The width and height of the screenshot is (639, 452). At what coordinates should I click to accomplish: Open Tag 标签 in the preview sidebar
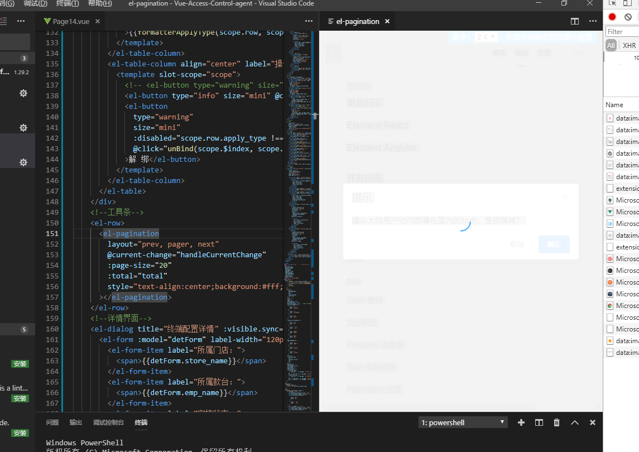362,323
